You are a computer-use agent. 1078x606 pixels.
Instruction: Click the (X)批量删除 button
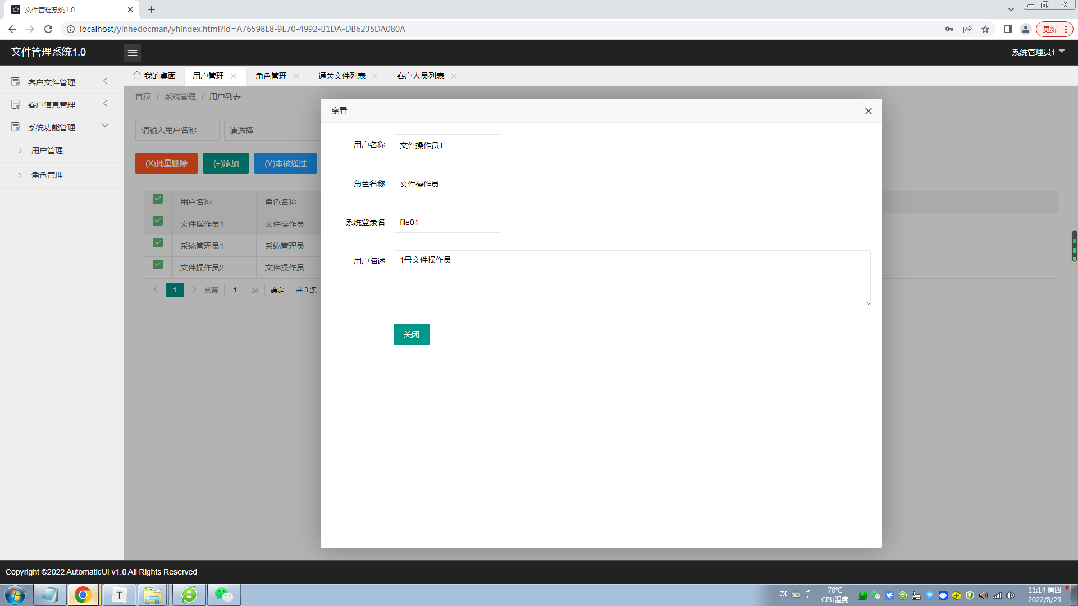click(166, 163)
